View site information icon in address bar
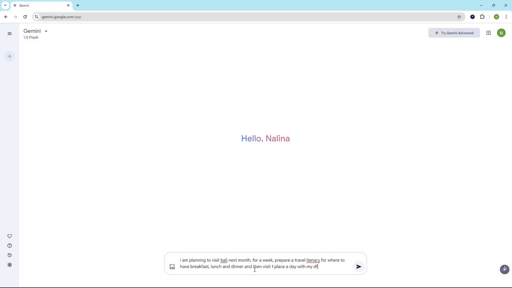The height and width of the screenshot is (288, 512). point(36,17)
